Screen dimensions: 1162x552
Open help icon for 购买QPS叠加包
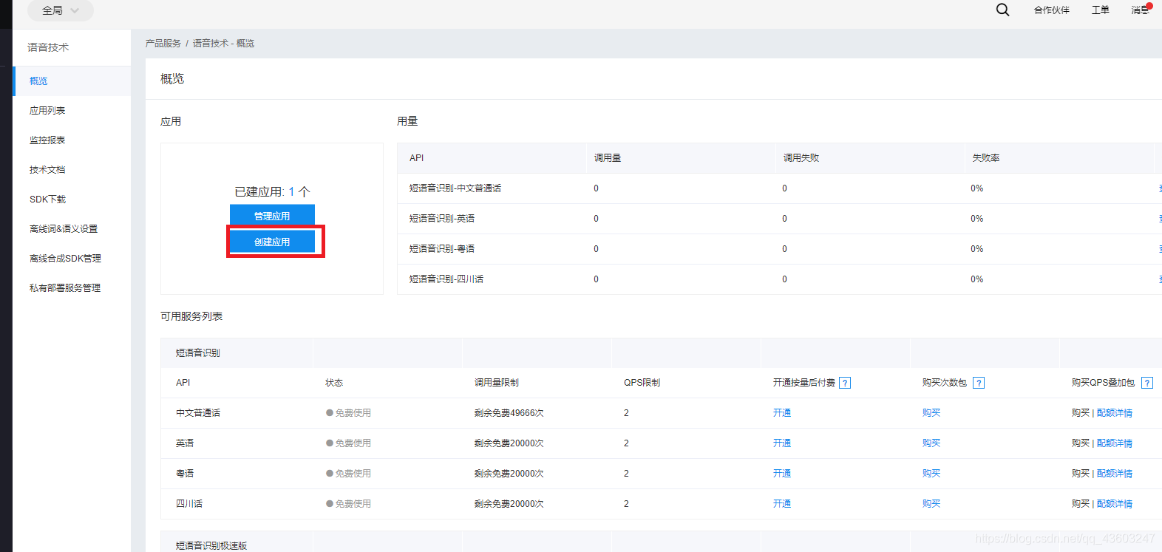pyautogui.click(x=1147, y=383)
